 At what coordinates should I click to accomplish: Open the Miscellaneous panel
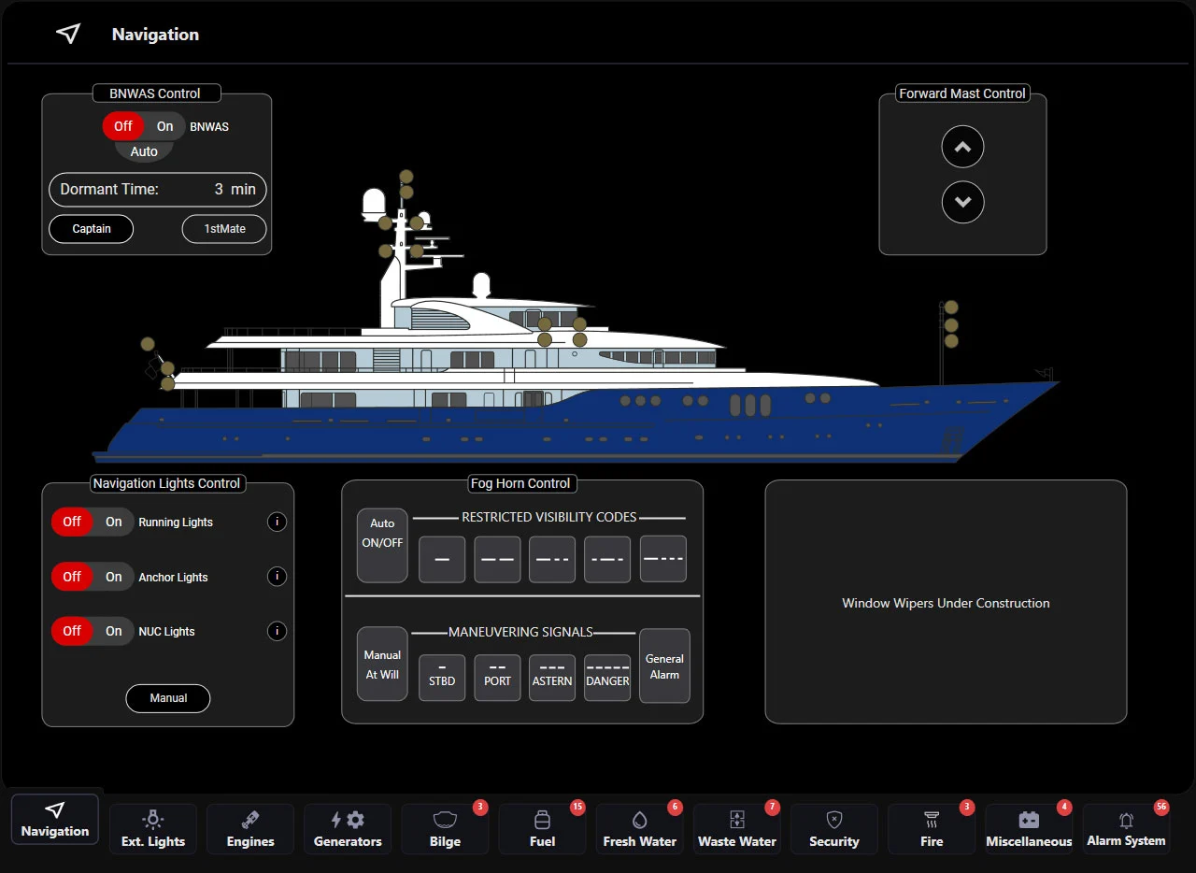(1028, 829)
